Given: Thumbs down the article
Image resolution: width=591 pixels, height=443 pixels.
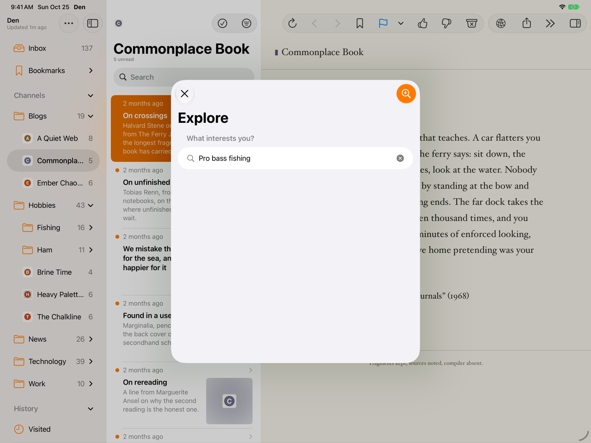Looking at the screenshot, I should coord(447,23).
